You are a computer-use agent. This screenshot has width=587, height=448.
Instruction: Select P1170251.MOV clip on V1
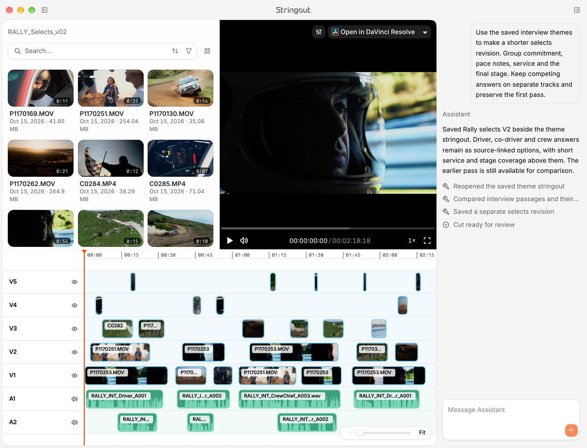tap(267, 375)
